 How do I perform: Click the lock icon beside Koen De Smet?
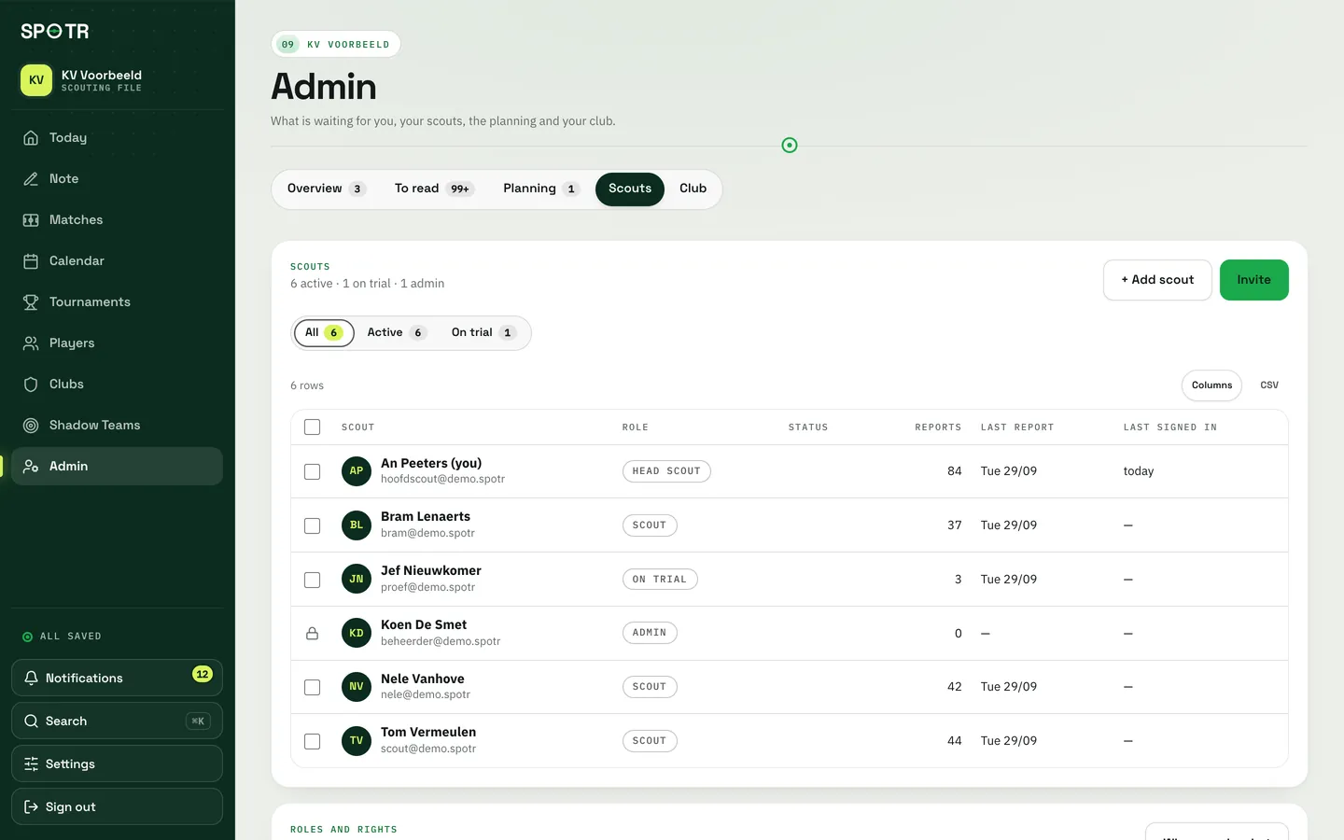coord(313,634)
